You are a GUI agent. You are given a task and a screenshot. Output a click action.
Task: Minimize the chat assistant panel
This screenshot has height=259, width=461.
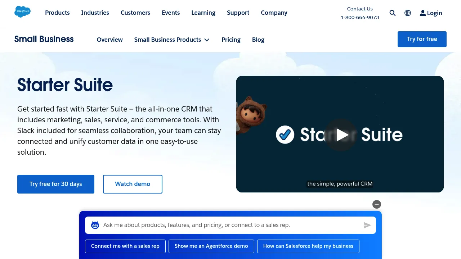tap(377, 204)
